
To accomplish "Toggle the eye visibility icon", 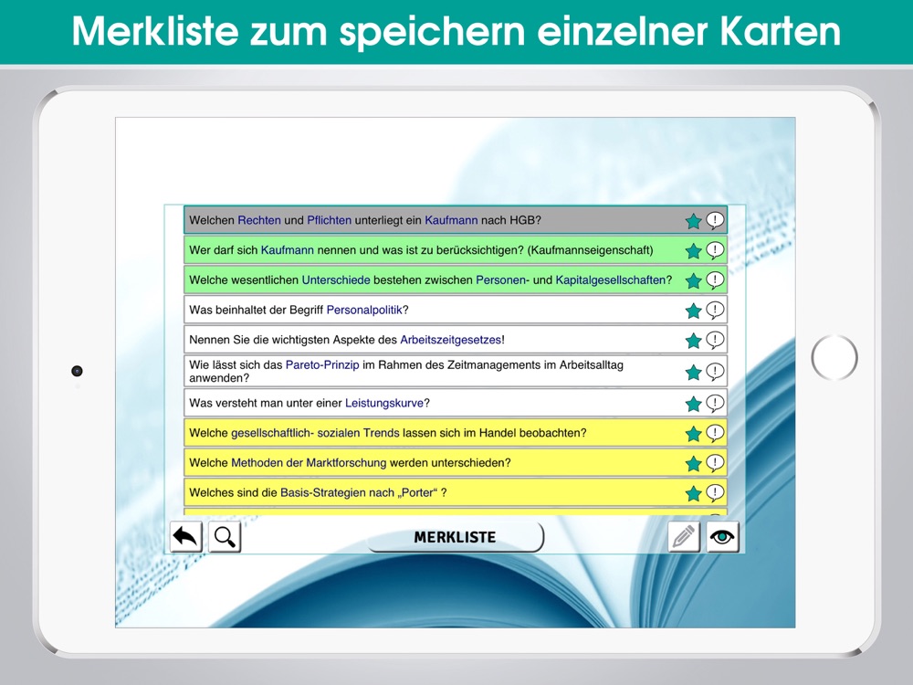I will [722, 536].
